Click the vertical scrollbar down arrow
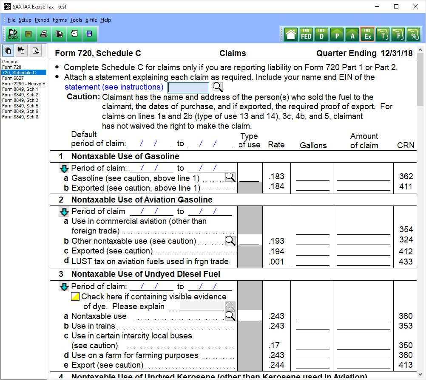The height and width of the screenshot is (380, 426). (x=420, y=374)
